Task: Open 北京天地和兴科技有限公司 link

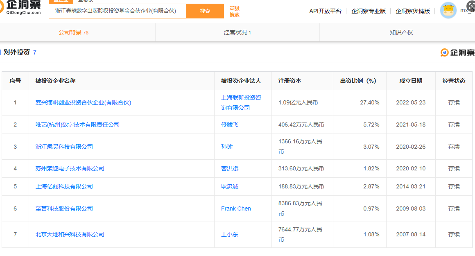Action: (70, 234)
